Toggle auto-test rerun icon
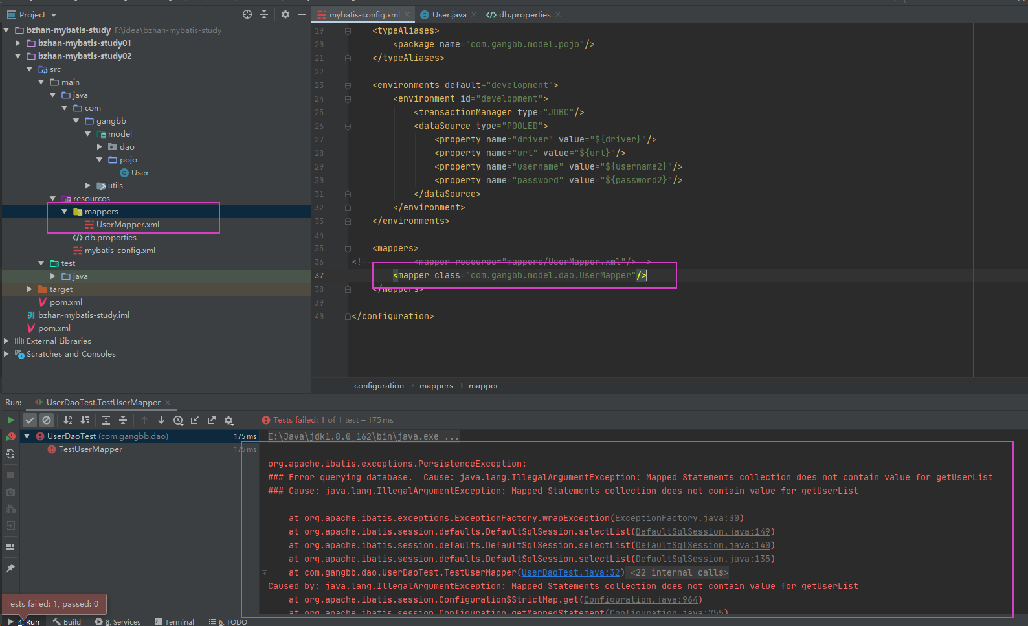 coord(10,454)
